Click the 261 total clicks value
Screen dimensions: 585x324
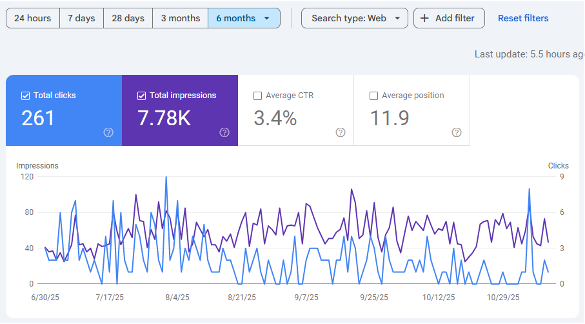39,118
